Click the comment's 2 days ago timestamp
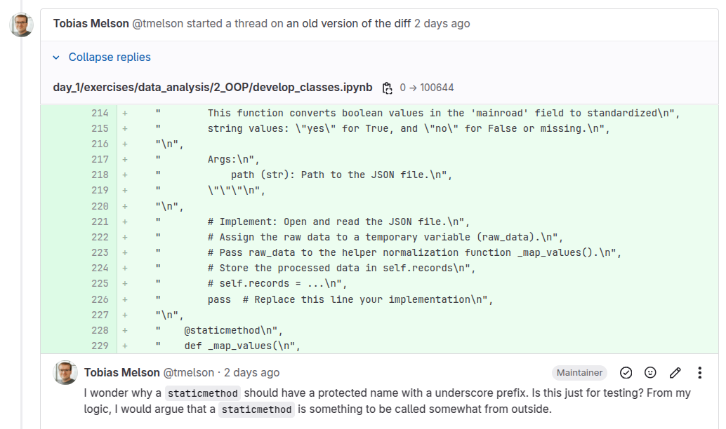Image resolution: width=726 pixels, height=429 pixels. click(x=251, y=373)
